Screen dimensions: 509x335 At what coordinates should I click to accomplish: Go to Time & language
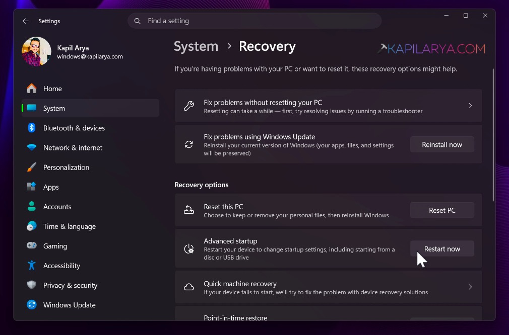pyautogui.click(x=90, y=226)
